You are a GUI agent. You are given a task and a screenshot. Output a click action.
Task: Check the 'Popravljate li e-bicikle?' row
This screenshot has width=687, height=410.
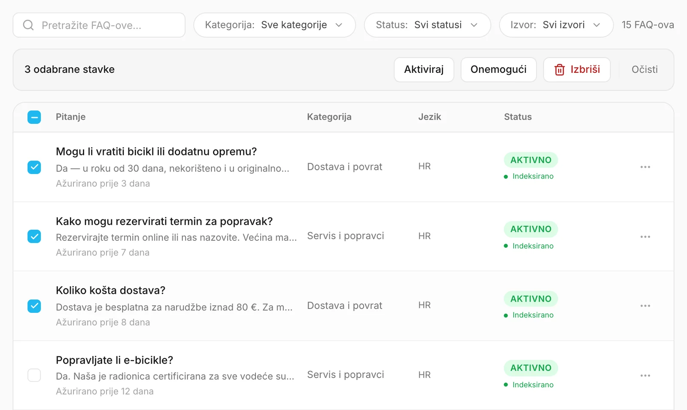(x=34, y=375)
